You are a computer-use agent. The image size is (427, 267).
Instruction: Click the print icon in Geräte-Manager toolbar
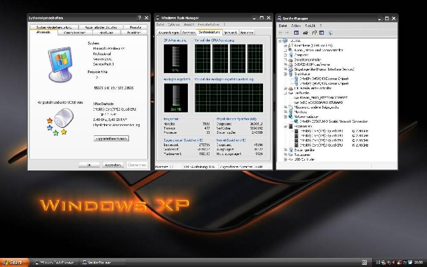pos(305,33)
